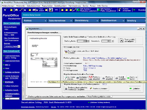
Task: Click the Mein Schnellzugriff sidebar header
Action: [11, 51]
